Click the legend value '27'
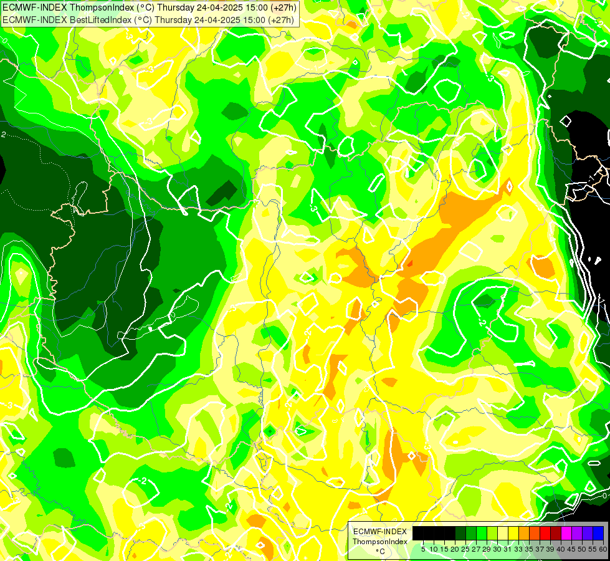Viewport: 610px width, 561px height. click(476, 549)
